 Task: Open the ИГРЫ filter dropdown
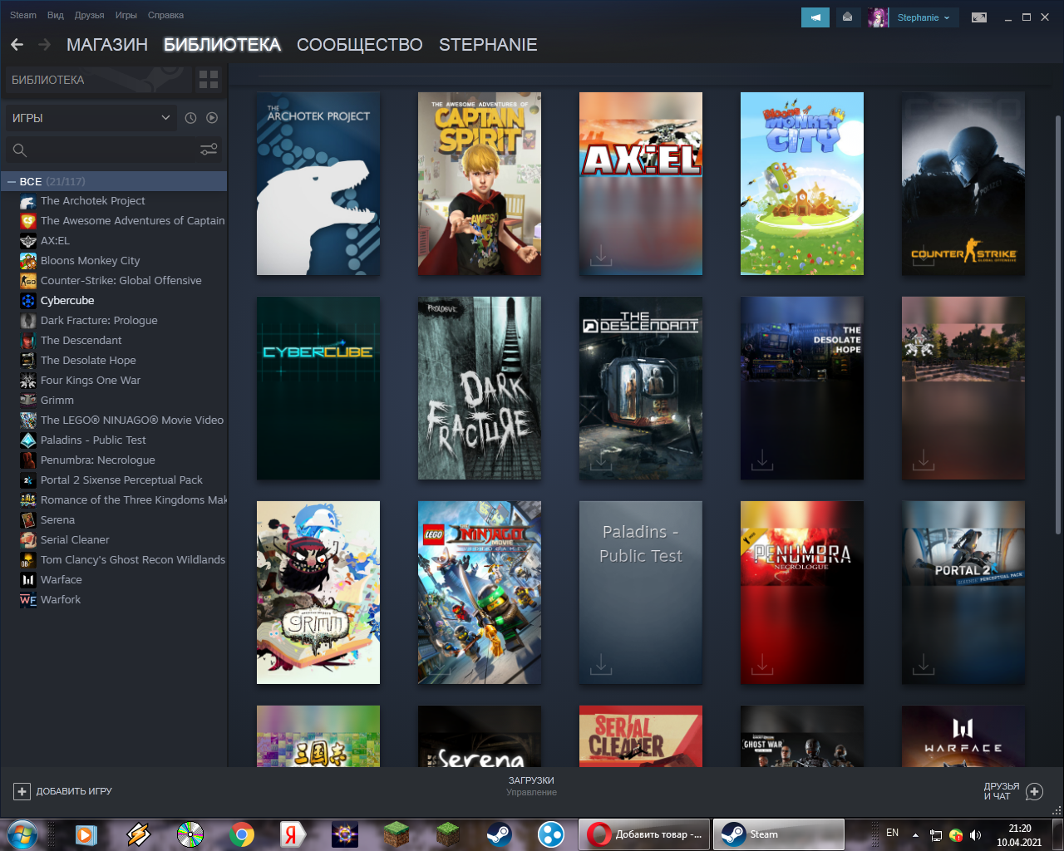[x=90, y=118]
